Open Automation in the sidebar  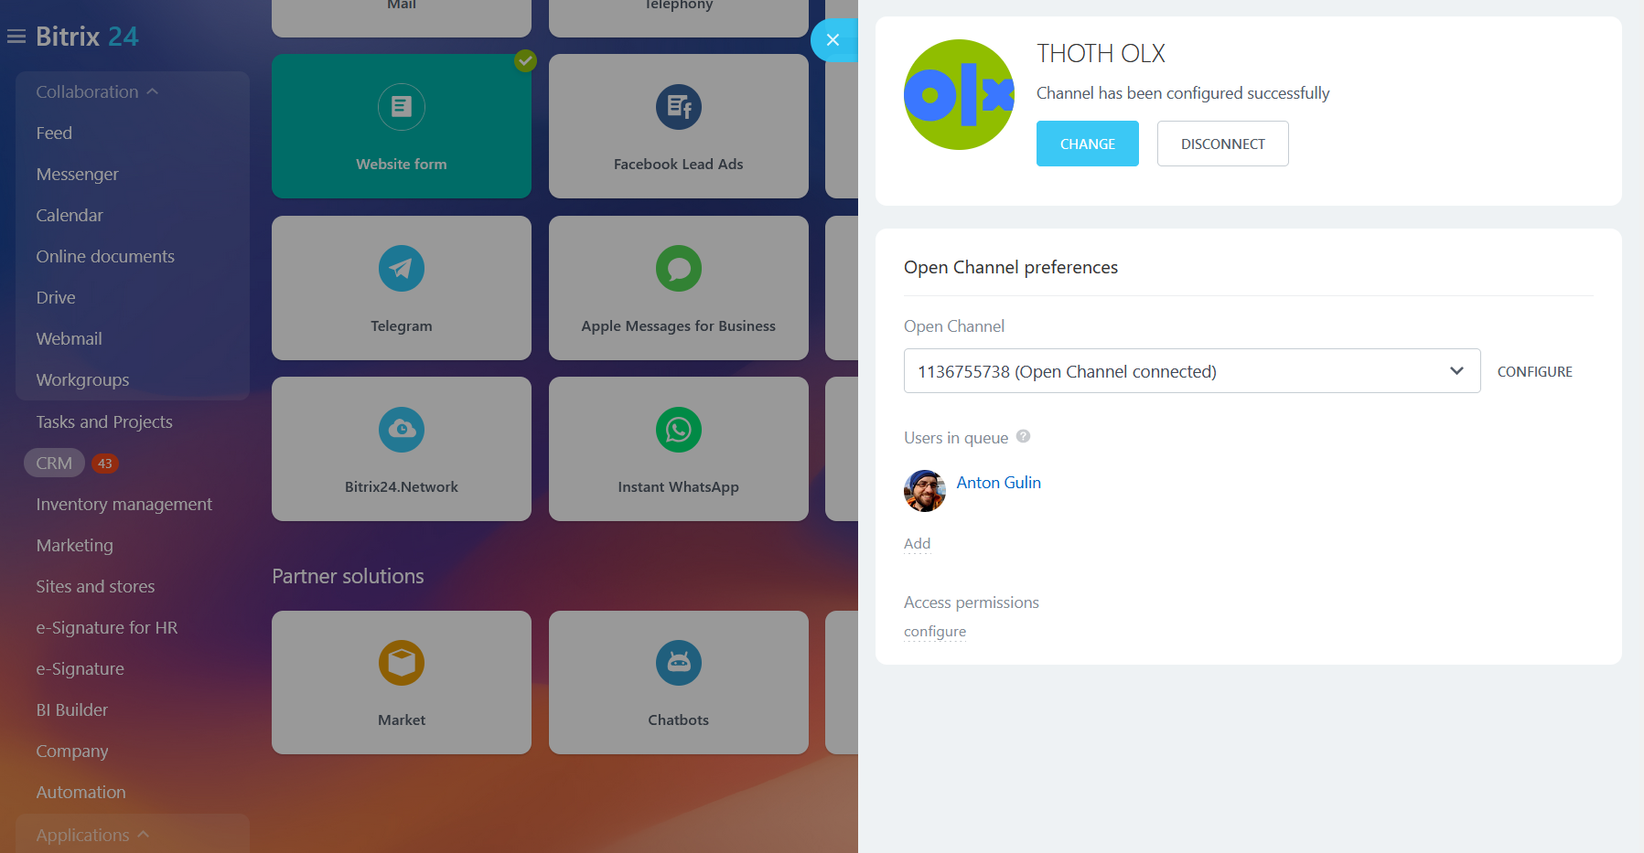coord(81,793)
